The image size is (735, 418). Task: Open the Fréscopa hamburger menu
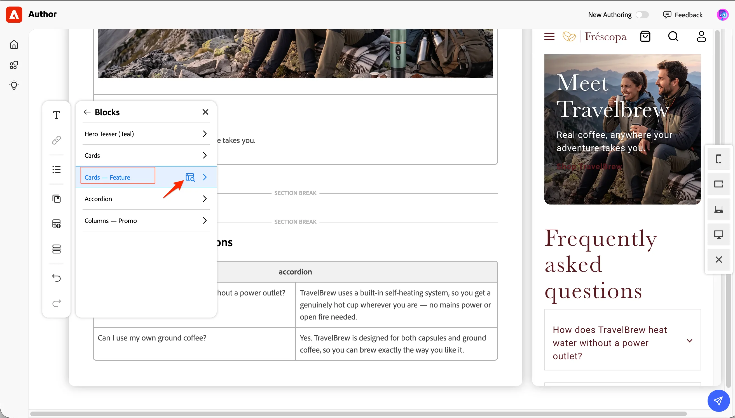(x=549, y=36)
